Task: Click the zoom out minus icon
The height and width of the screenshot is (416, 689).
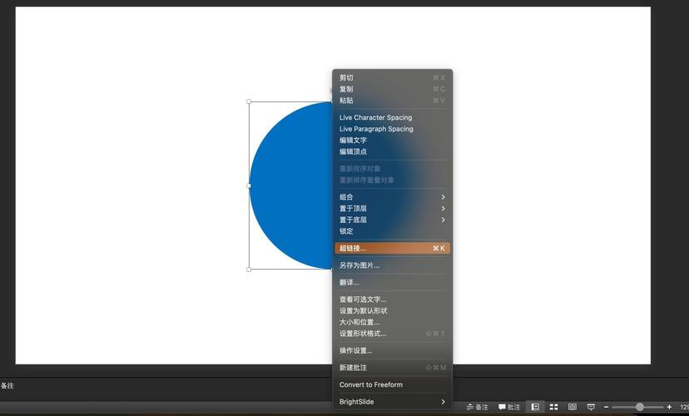Action: [x=607, y=407]
